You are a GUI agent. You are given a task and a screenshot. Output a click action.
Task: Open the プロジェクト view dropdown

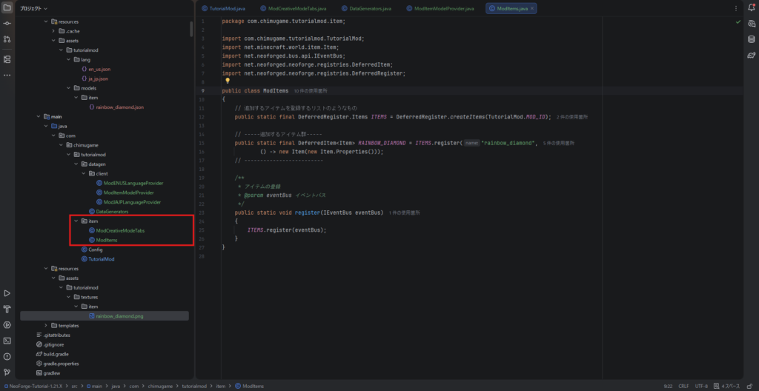[33, 9]
